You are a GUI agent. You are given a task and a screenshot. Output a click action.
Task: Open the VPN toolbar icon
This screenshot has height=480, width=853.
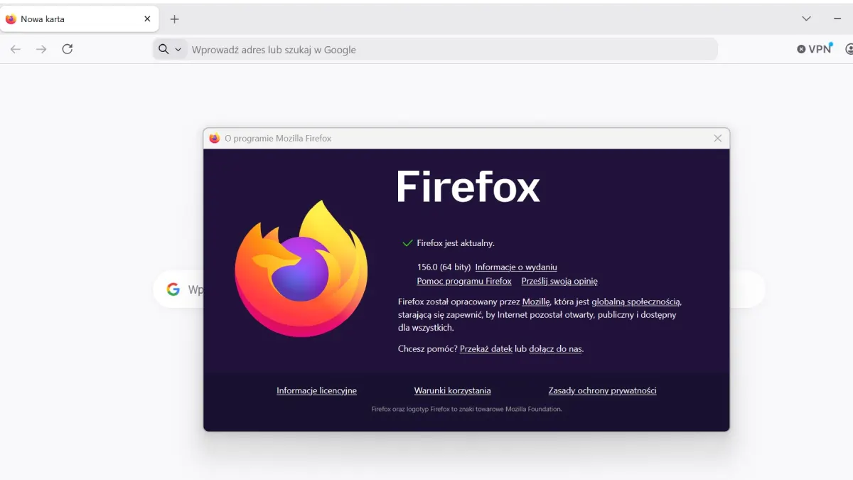coord(815,49)
